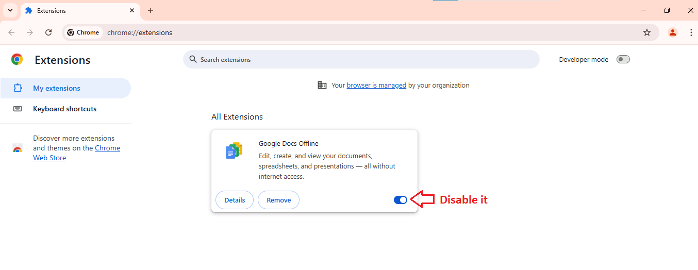Open a new tab
Viewport: 698px width, 270px height.
151,10
